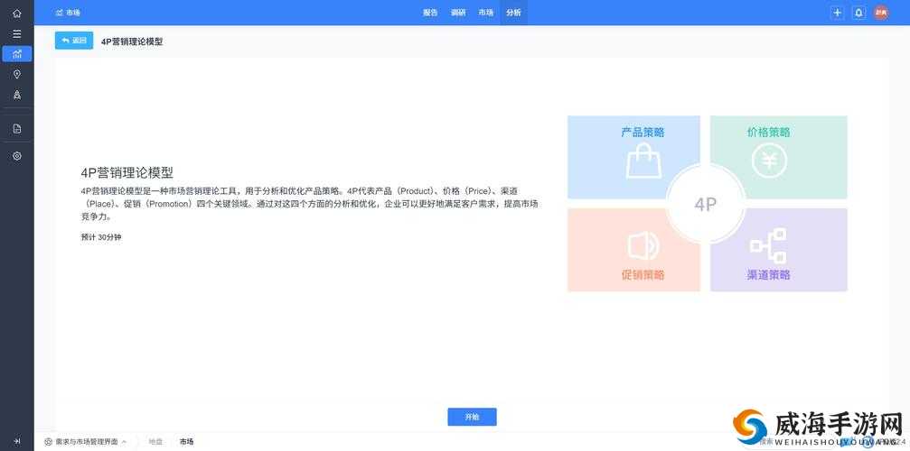Click the yen price strategy icon
910x451 pixels.
click(770, 160)
